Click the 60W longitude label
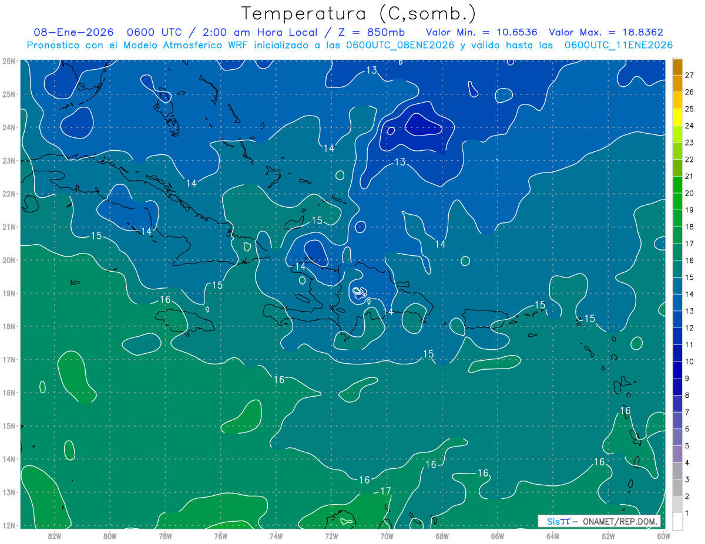The width and height of the screenshot is (705, 544). coord(664,536)
